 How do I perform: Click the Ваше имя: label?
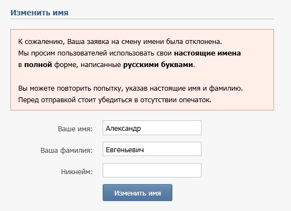tap(75, 129)
